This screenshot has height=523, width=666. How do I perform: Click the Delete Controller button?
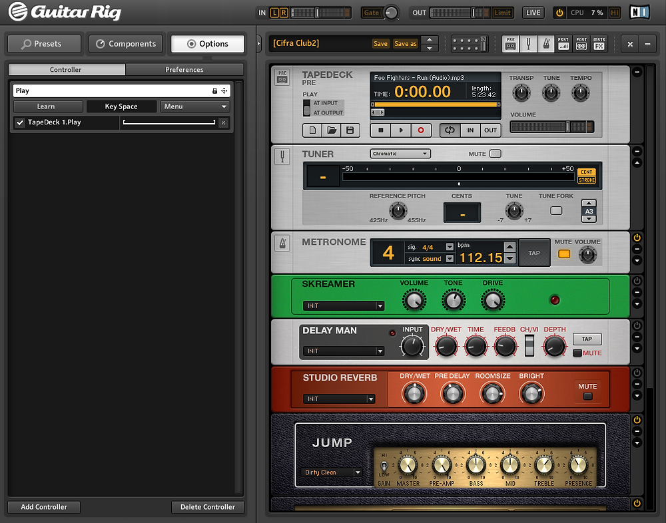[x=208, y=507]
